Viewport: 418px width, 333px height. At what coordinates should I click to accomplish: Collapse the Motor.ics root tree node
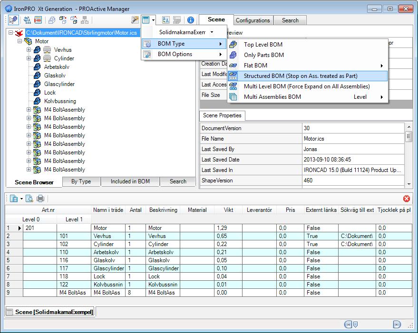point(10,33)
